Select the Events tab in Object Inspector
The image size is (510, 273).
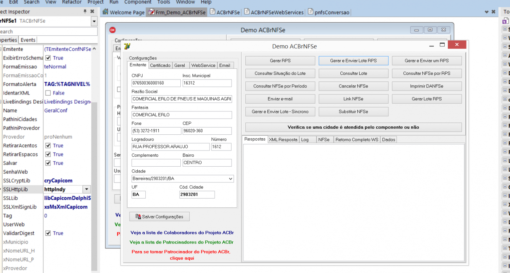tap(28, 40)
